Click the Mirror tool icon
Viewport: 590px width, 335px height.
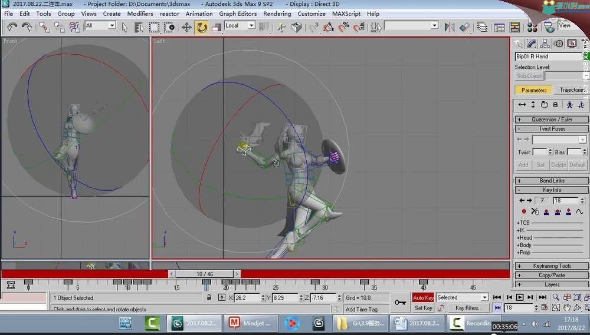coord(449,27)
